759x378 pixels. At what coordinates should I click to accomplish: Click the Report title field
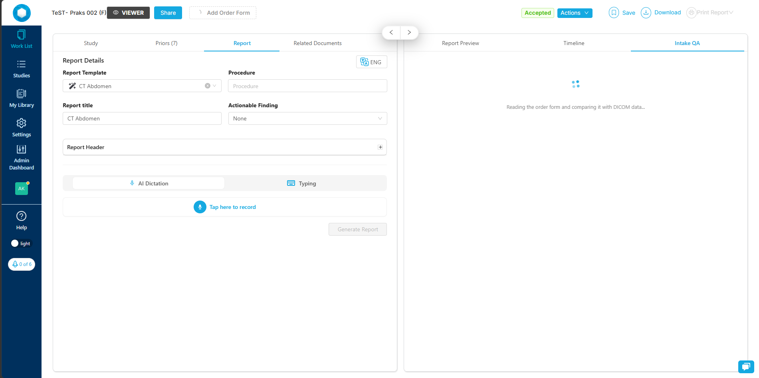click(142, 118)
